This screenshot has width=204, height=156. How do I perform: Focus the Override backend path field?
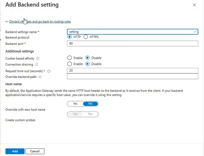[x=133, y=76]
